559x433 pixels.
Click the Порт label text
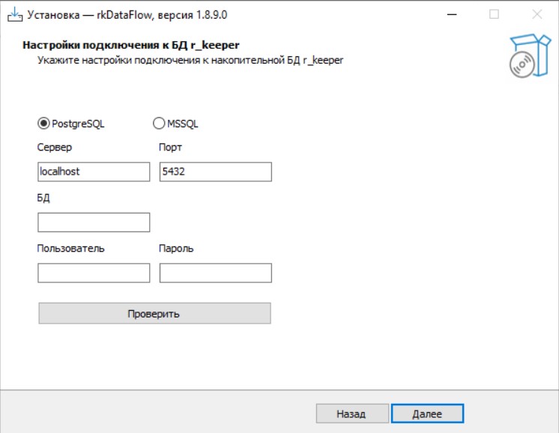click(170, 148)
